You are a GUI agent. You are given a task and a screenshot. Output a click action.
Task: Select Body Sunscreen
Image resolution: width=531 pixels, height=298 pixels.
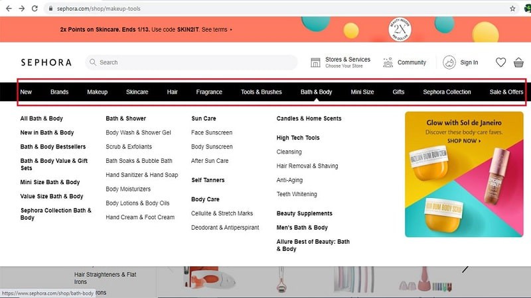pos(212,146)
